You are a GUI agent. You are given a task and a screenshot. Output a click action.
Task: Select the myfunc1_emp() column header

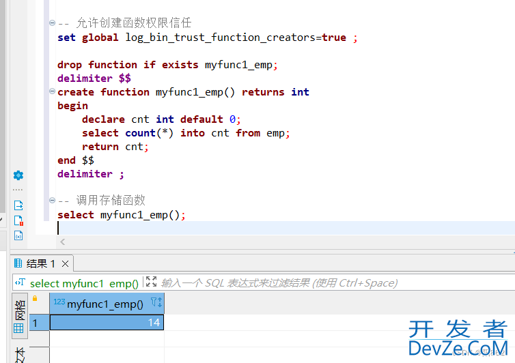click(x=107, y=304)
